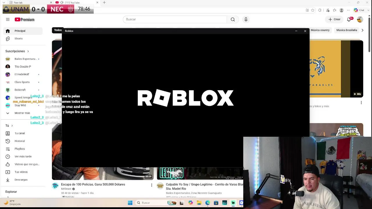Open the Windows Start menu
This screenshot has width=372, height=209.
click(x=130, y=203)
